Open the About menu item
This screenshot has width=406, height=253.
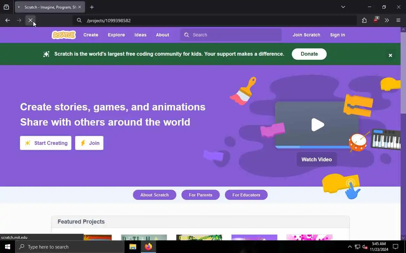coord(162,35)
